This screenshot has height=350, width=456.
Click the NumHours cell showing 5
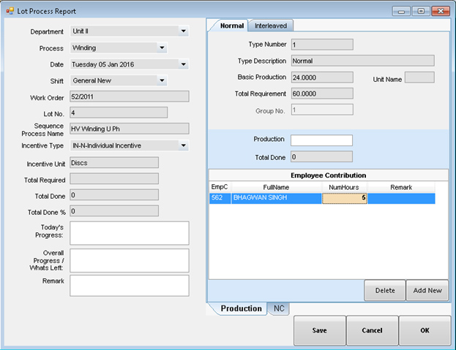point(344,198)
